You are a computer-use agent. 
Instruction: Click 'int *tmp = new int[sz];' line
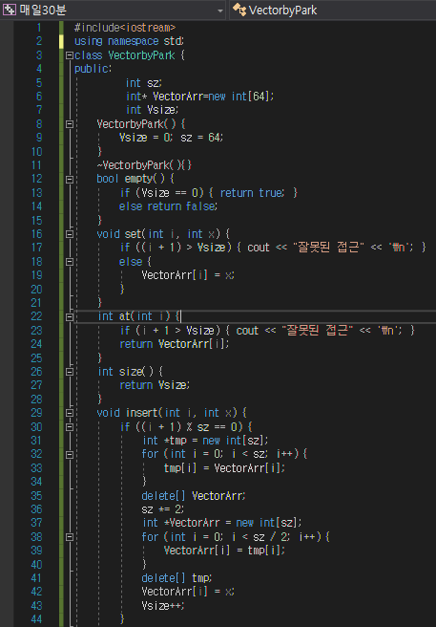pos(205,441)
